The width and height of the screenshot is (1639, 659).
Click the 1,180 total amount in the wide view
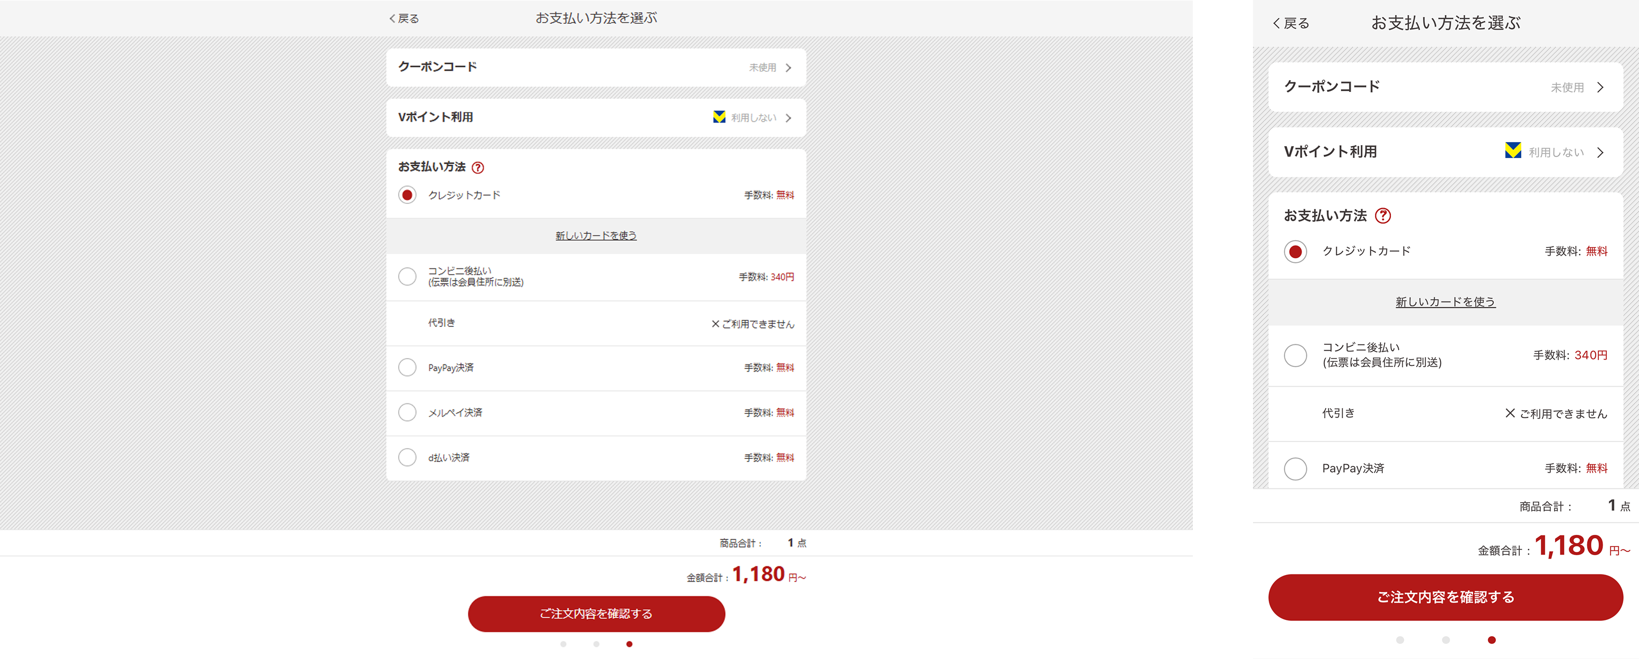[x=758, y=575]
